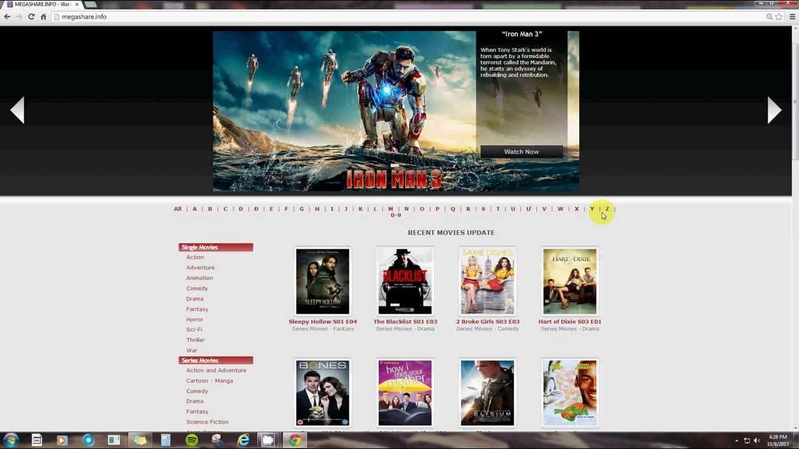The width and height of the screenshot is (799, 449).
Task: Click Hart of Dixie S03 E01 title
Action: click(570, 322)
